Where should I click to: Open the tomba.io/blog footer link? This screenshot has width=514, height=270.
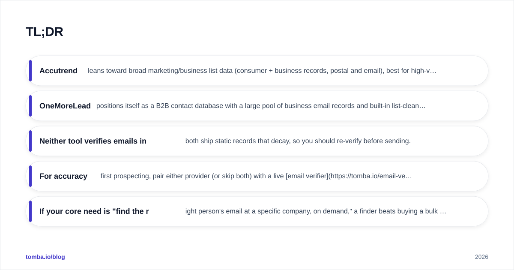click(45, 257)
